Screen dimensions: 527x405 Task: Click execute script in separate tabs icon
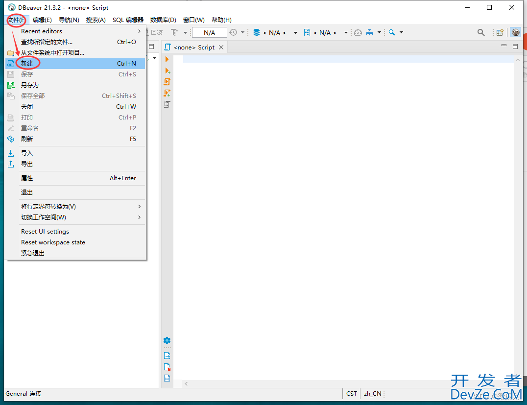(167, 93)
